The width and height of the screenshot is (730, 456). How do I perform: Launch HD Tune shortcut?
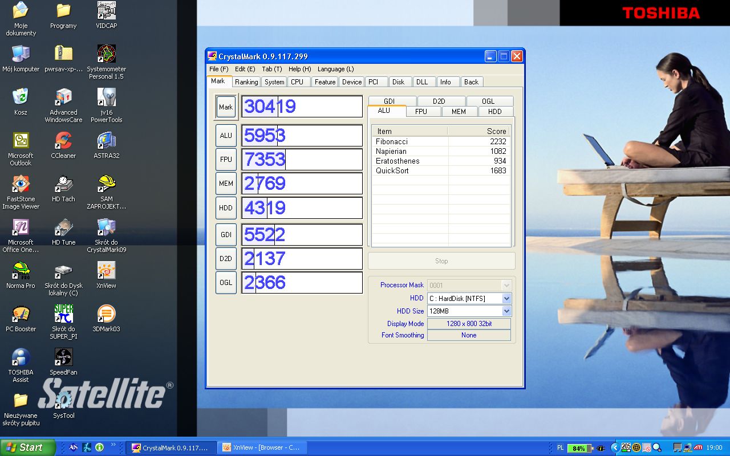click(63, 232)
